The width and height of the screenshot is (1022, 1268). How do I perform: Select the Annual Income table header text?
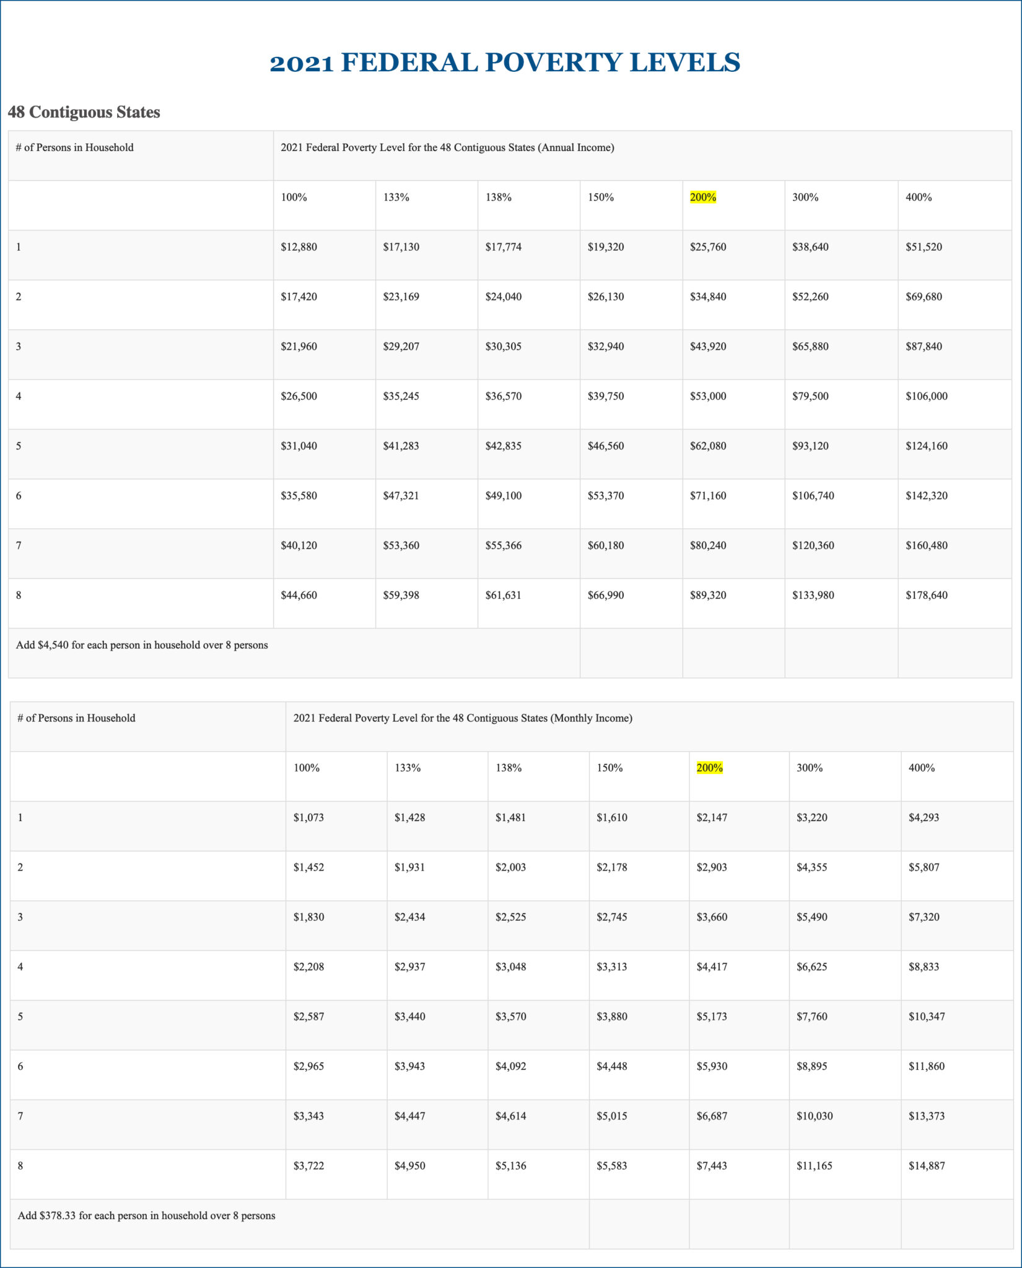tap(447, 147)
